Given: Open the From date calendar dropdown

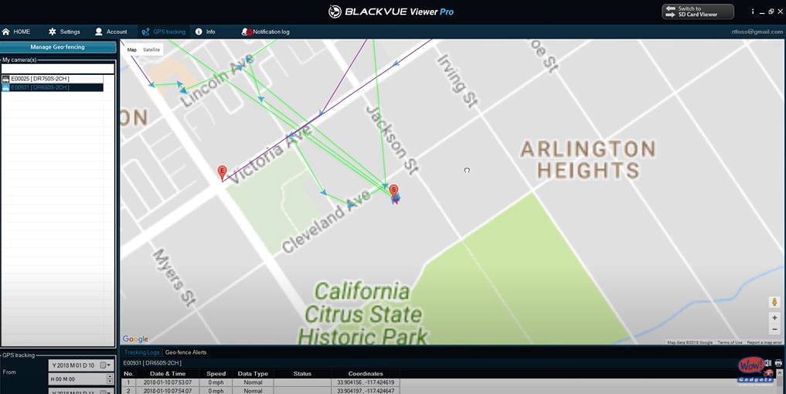Looking at the screenshot, I should [105, 365].
